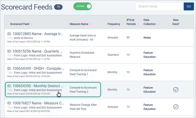Open feed ID 100654349 OHDH Compyle
The image size is (196, 118).
click(x=35, y=69)
